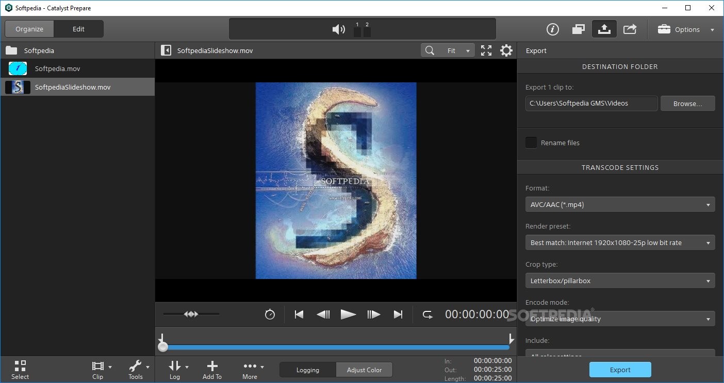Click the speaker volume icon

339,29
